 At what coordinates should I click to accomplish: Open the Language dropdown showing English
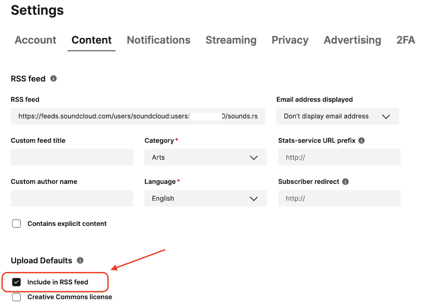[205, 198]
